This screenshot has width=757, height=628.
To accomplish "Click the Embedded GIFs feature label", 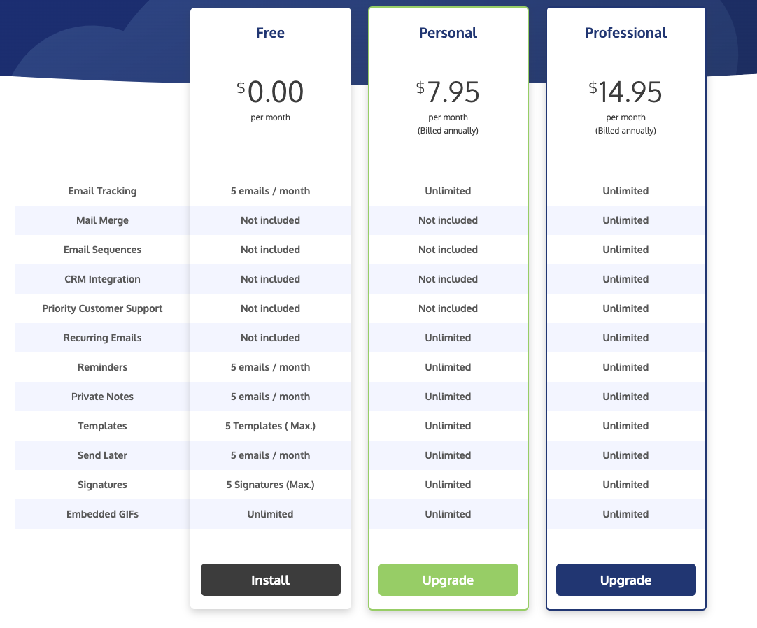I will [102, 514].
